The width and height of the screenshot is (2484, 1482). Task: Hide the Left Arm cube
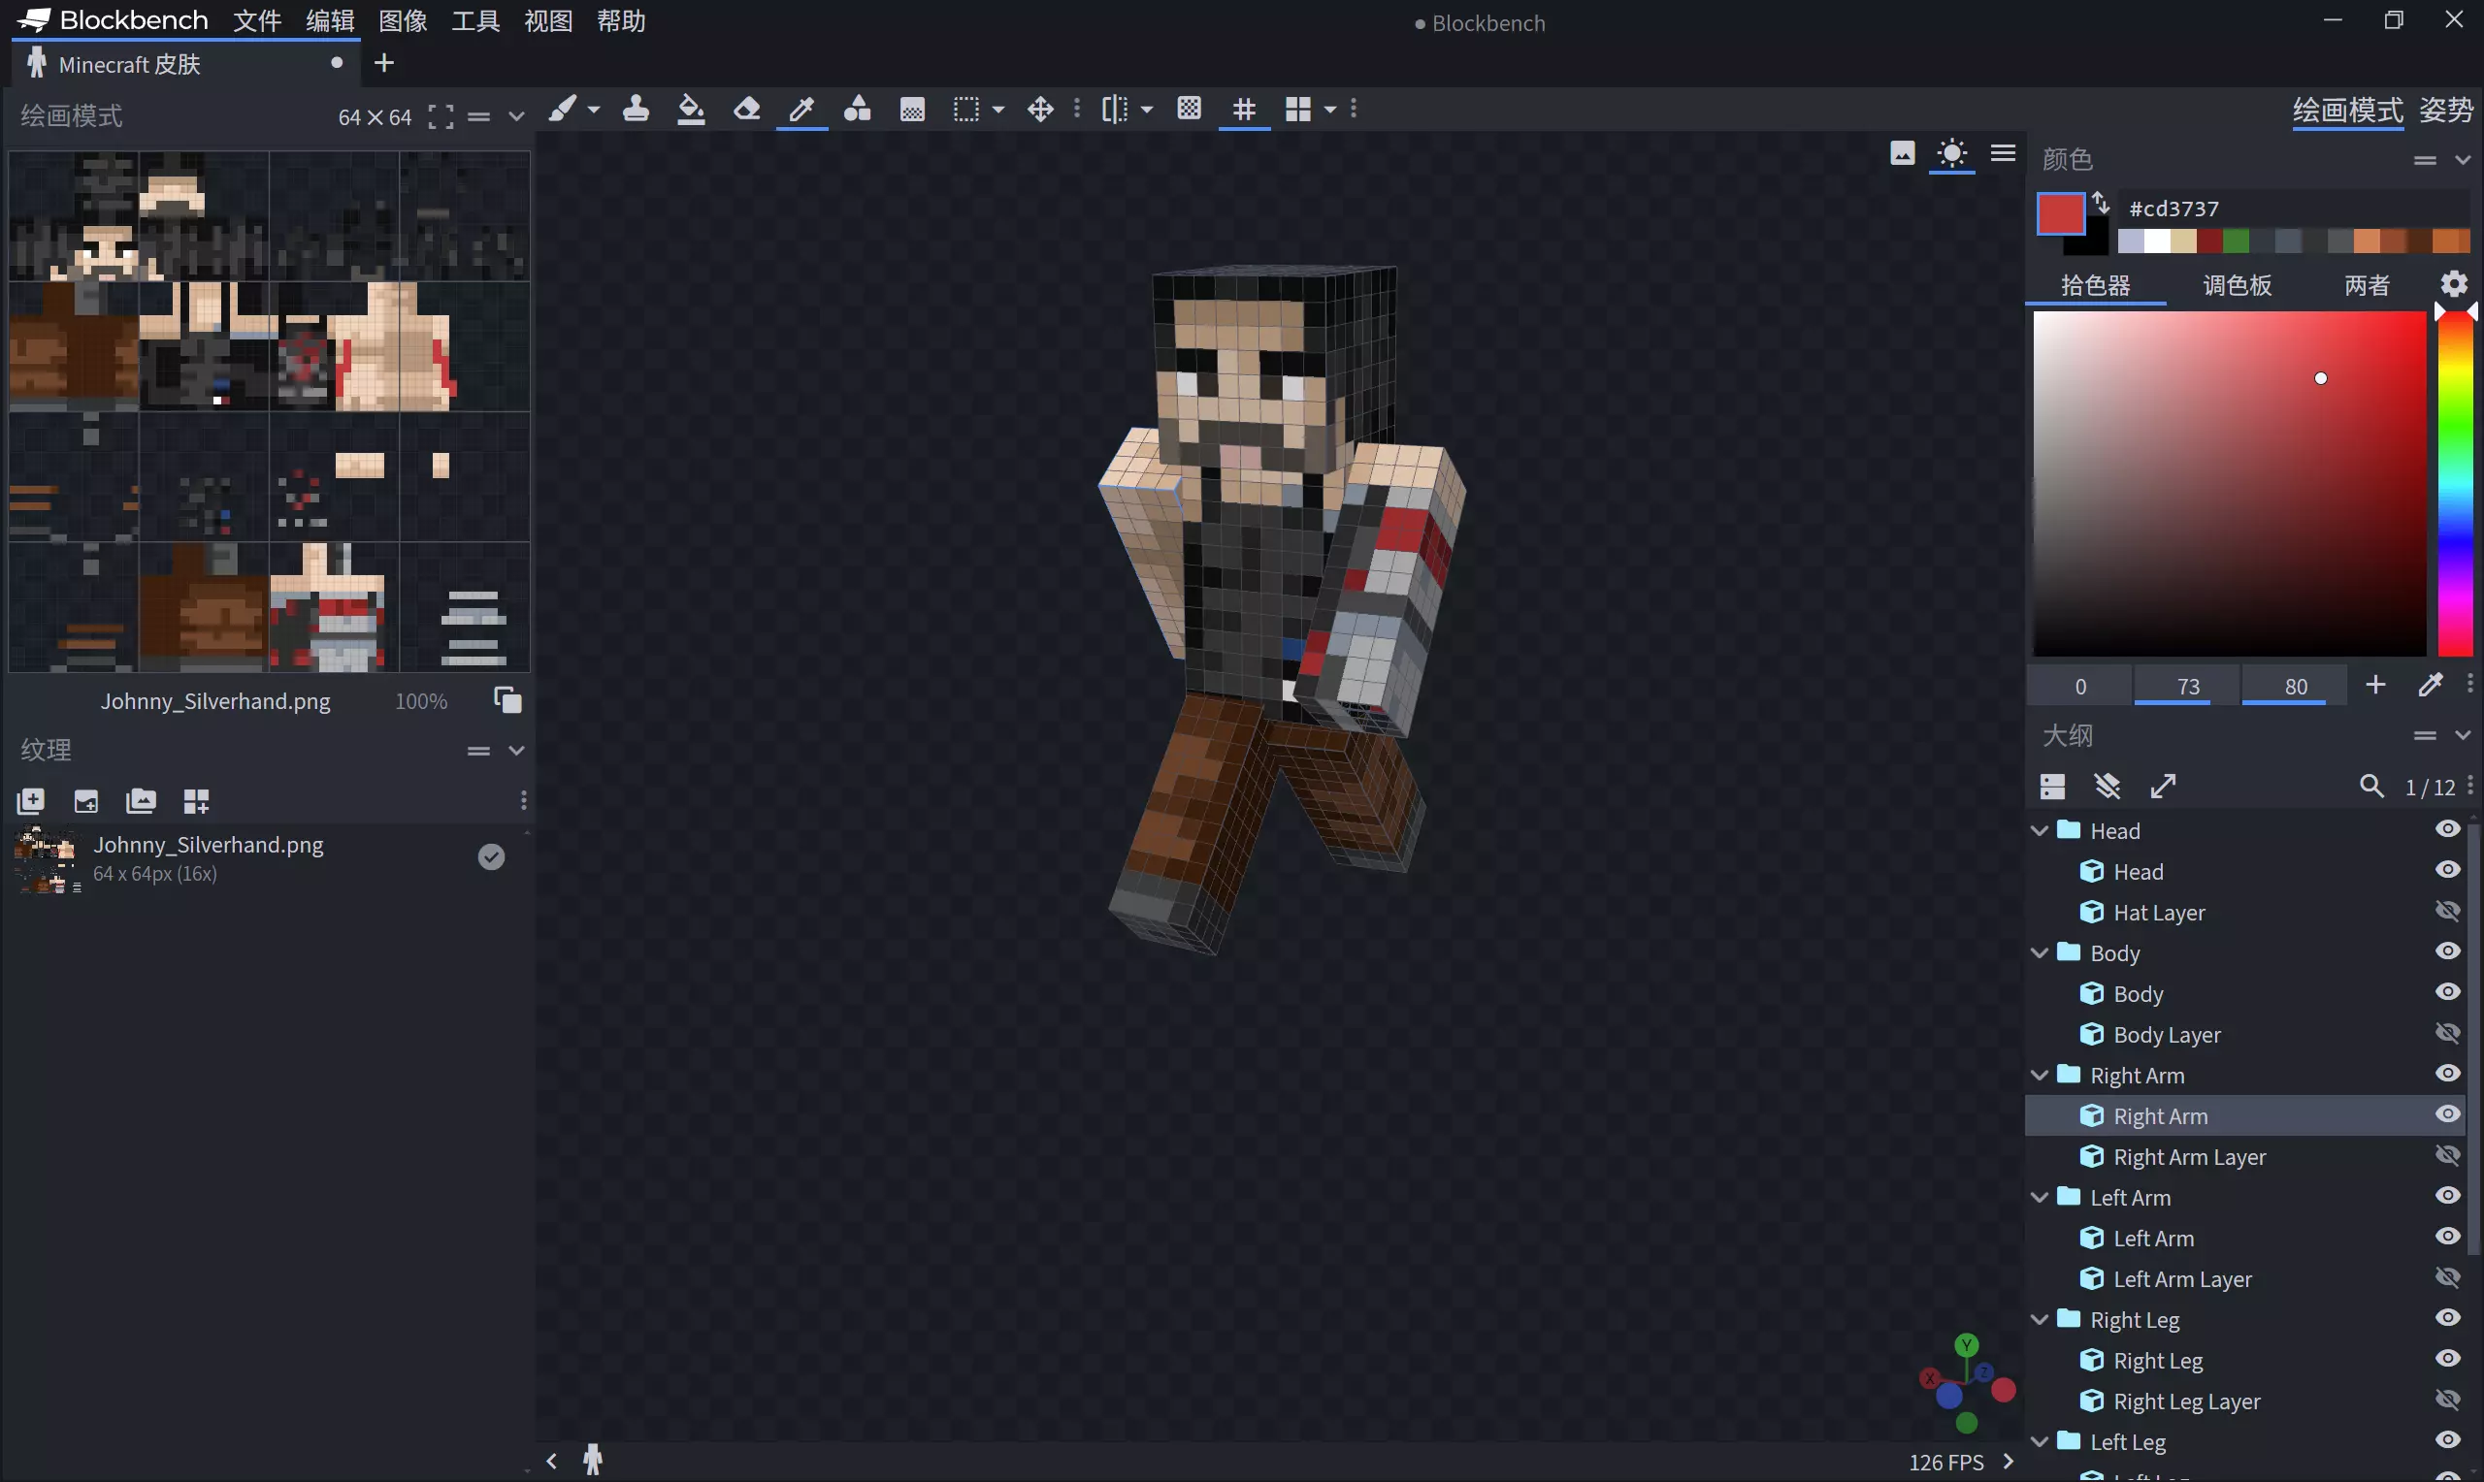[2447, 1237]
